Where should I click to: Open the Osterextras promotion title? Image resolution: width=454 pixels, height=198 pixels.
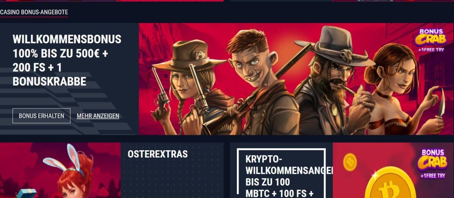click(157, 154)
